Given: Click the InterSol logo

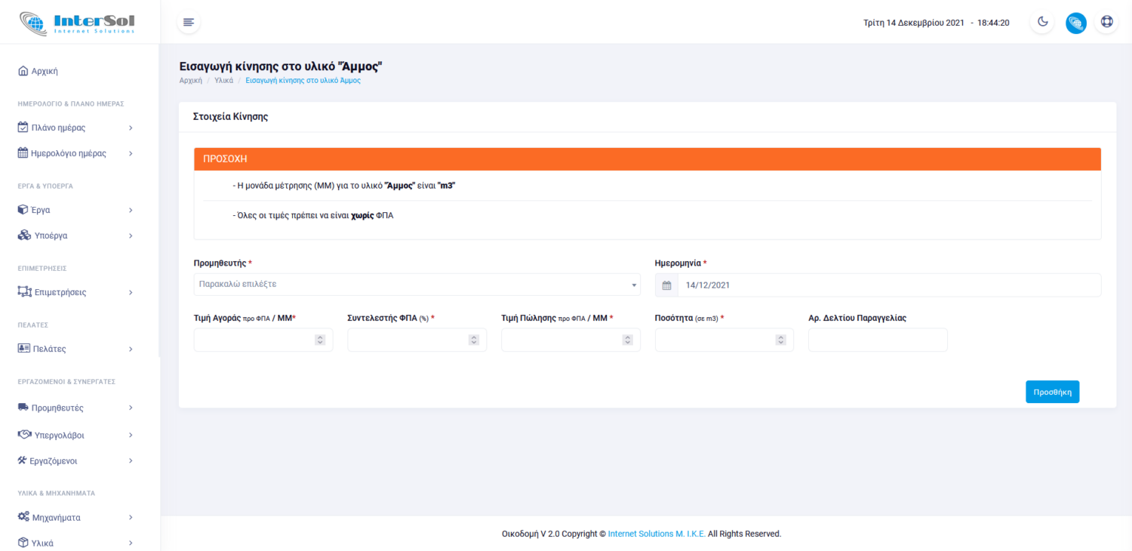Looking at the screenshot, I should coord(77,23).
